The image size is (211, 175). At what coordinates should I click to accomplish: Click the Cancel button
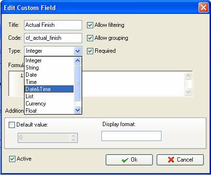(x=180, y=160)
